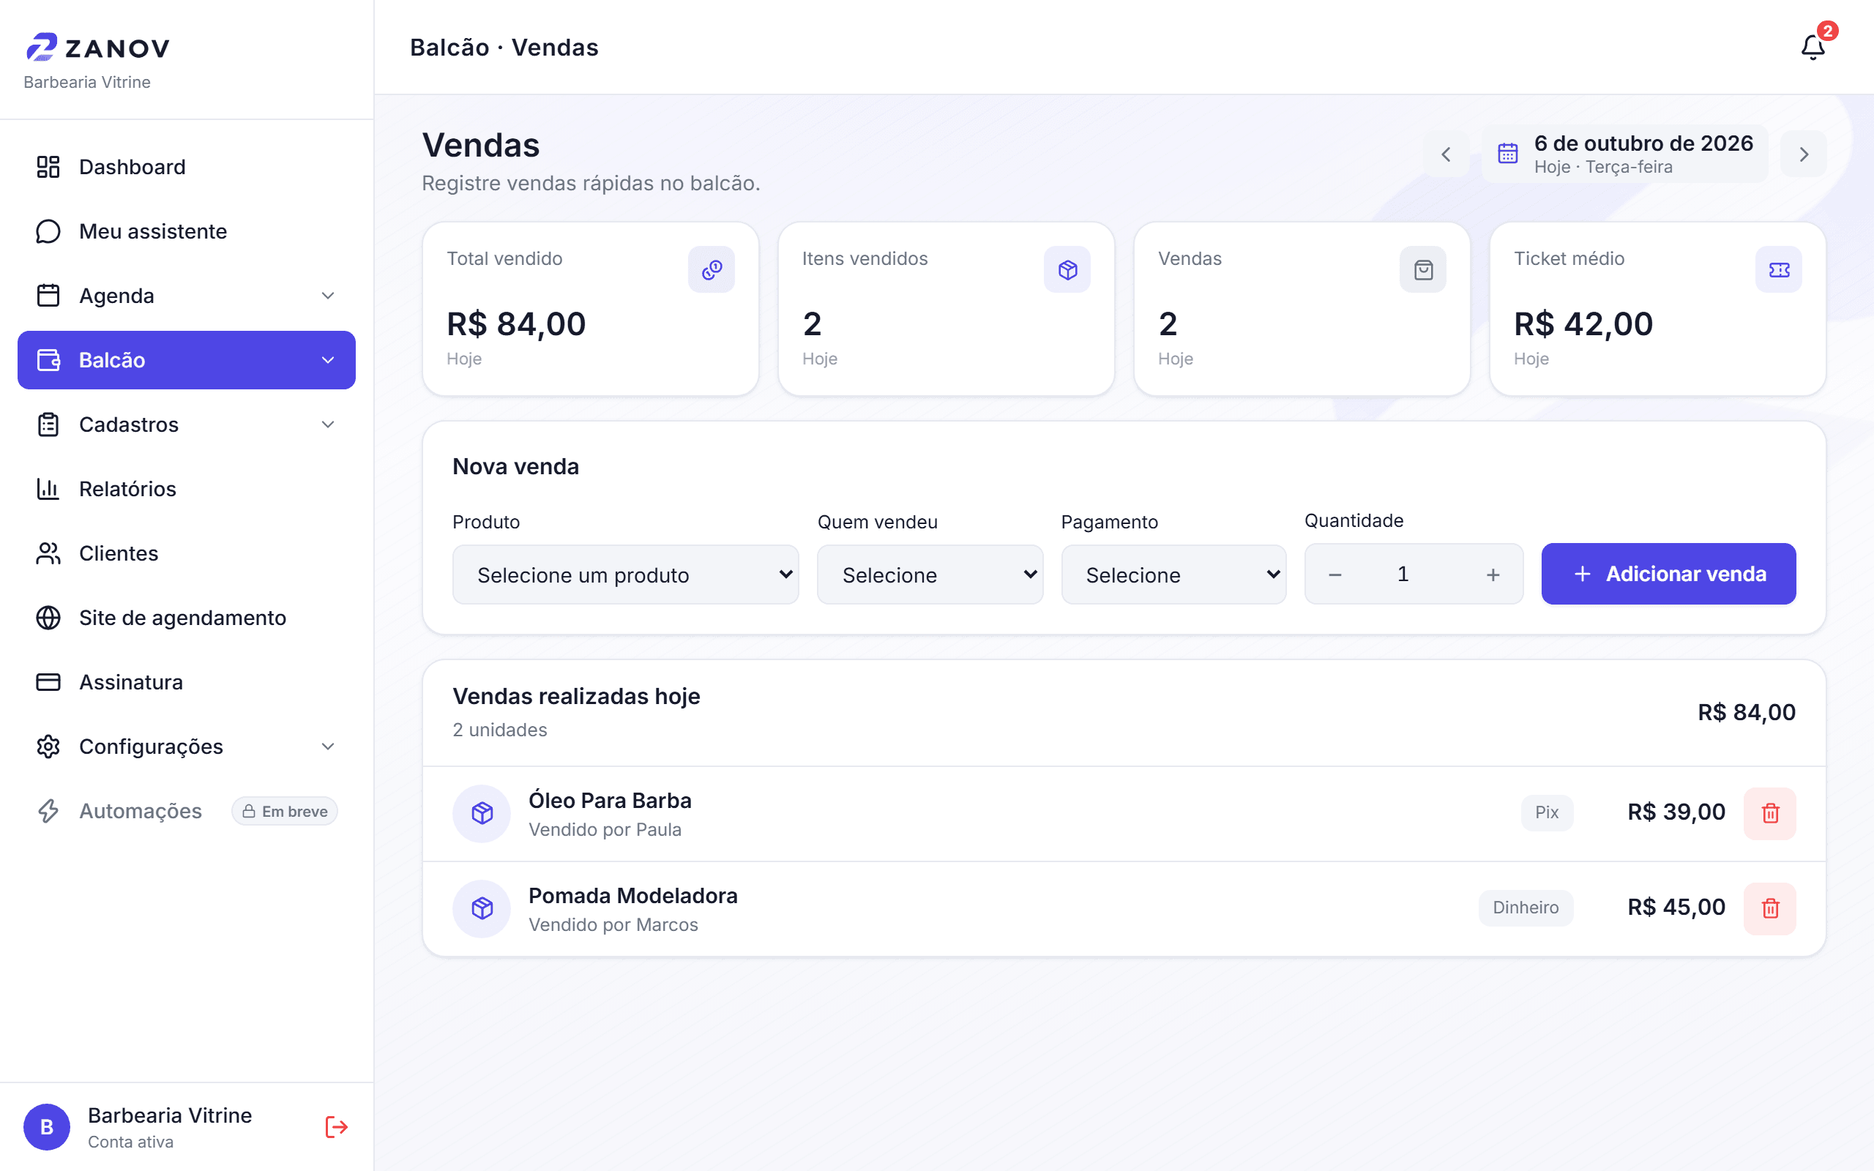Click the 6 de outubro de 2026 date
This screenshot has height=1171, width=1874.
1643,143
